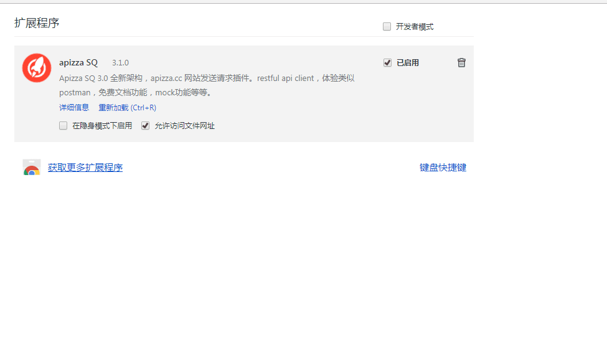
Task: Uncheck 允许访问文件网址 checkbox
Action: [x=145, y=126]
